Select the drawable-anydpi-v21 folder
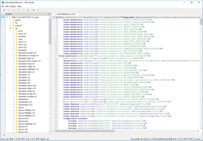This screenshot has width=203, height=141. pyautogui.click(x=27, y=53)
